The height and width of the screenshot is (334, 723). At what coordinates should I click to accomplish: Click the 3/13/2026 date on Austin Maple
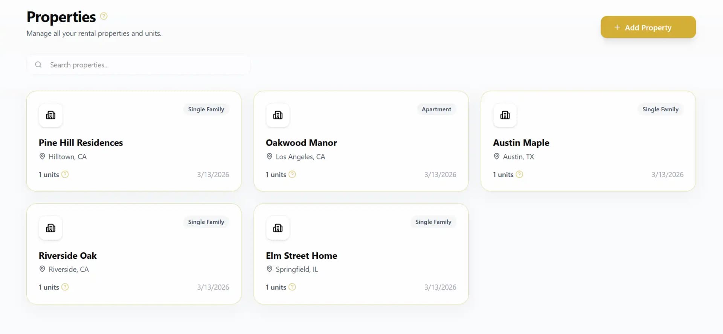pos(667,175)
